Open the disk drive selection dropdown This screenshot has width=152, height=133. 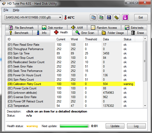click(x=33, y=17)
